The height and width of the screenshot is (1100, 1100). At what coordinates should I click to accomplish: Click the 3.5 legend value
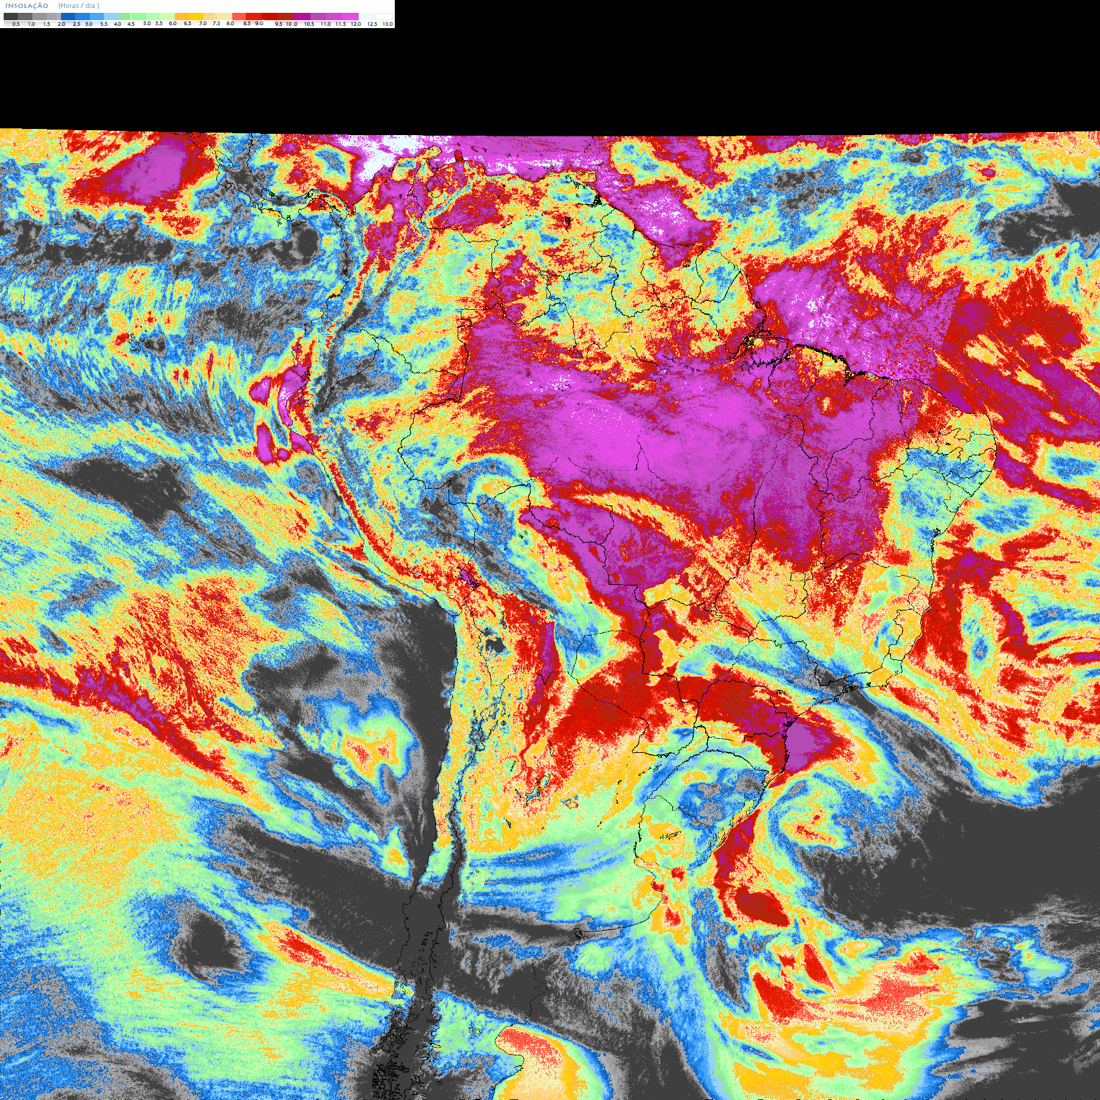coord(104,24)
